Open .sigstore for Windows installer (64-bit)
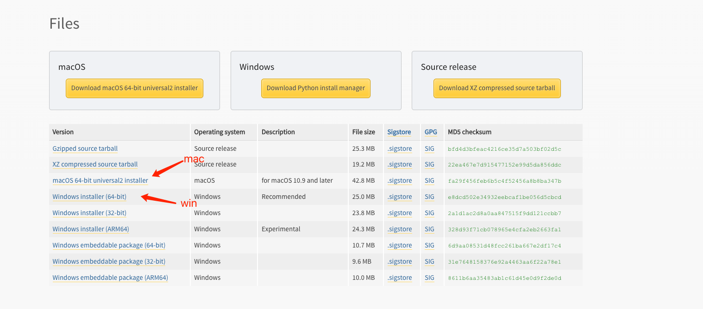703x309 pixels. pyautogui.click(x=400, y=197)
